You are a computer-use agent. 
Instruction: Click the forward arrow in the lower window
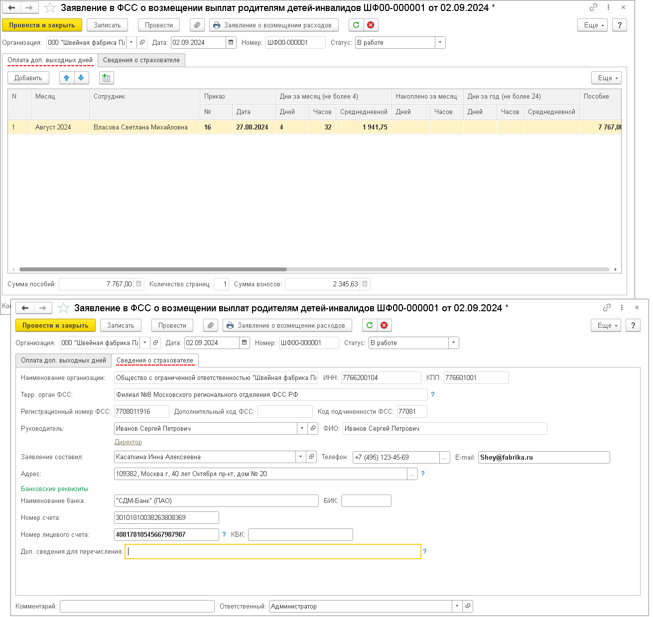[x=43, y=308]
